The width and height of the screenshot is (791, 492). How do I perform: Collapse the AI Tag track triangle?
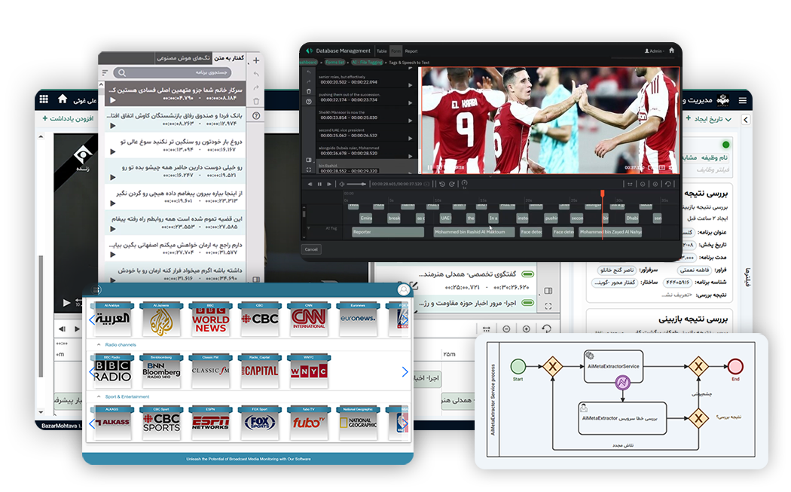click(x=309, y=228)
